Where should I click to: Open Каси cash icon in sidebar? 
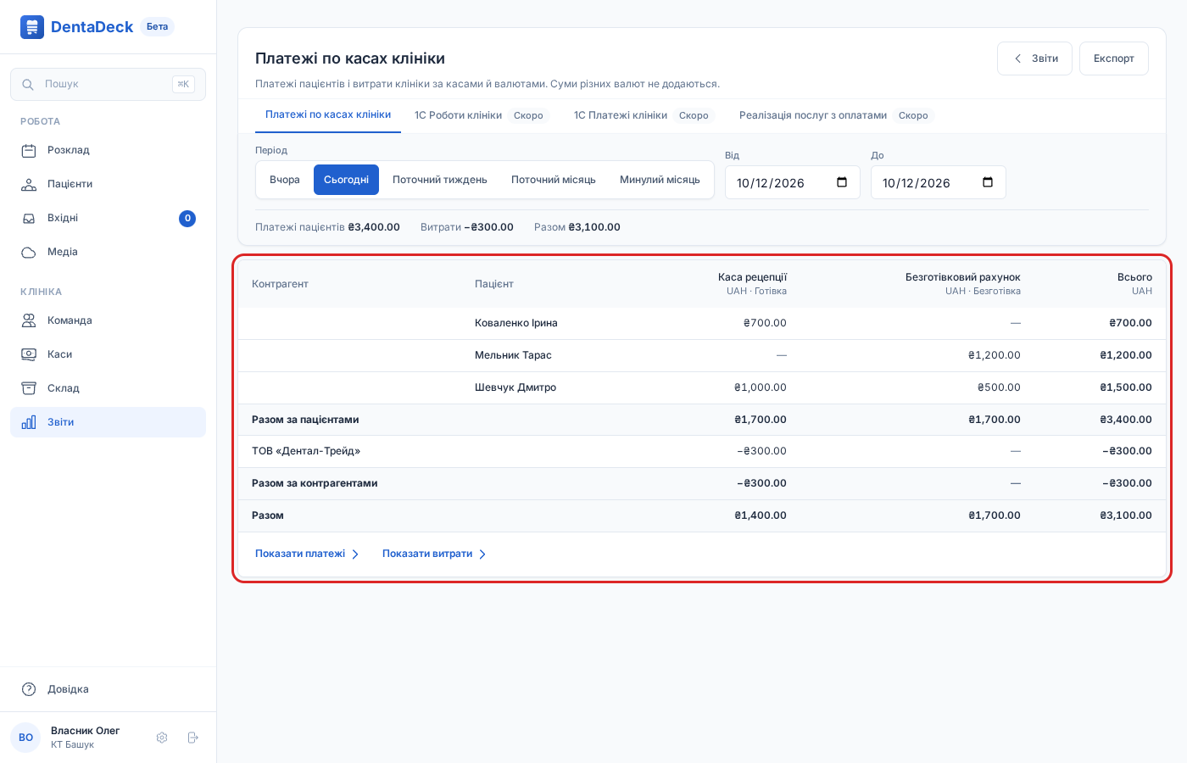click(x=29, y=354)
